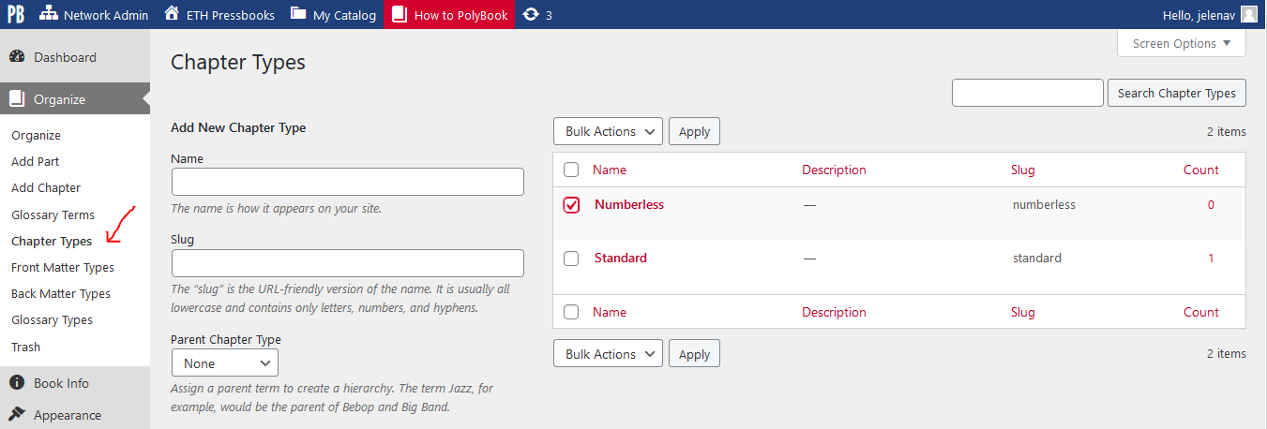This screenshot has height=429, width=1267.
Task: Click the bottom Apply button
Action: [694, 353]
